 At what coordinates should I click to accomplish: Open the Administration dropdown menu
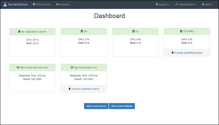186,4
